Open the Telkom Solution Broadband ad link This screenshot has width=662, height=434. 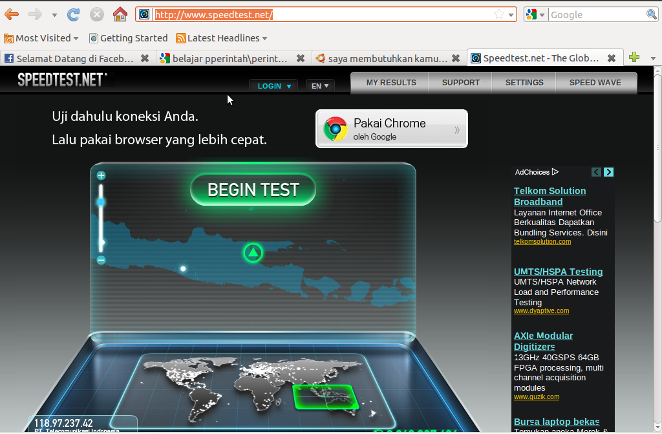point(550,196)
